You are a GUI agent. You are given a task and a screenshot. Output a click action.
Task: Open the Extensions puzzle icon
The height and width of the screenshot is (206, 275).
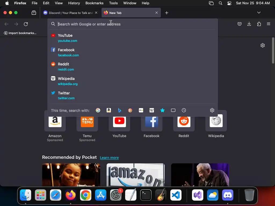(x=259, y=24)
